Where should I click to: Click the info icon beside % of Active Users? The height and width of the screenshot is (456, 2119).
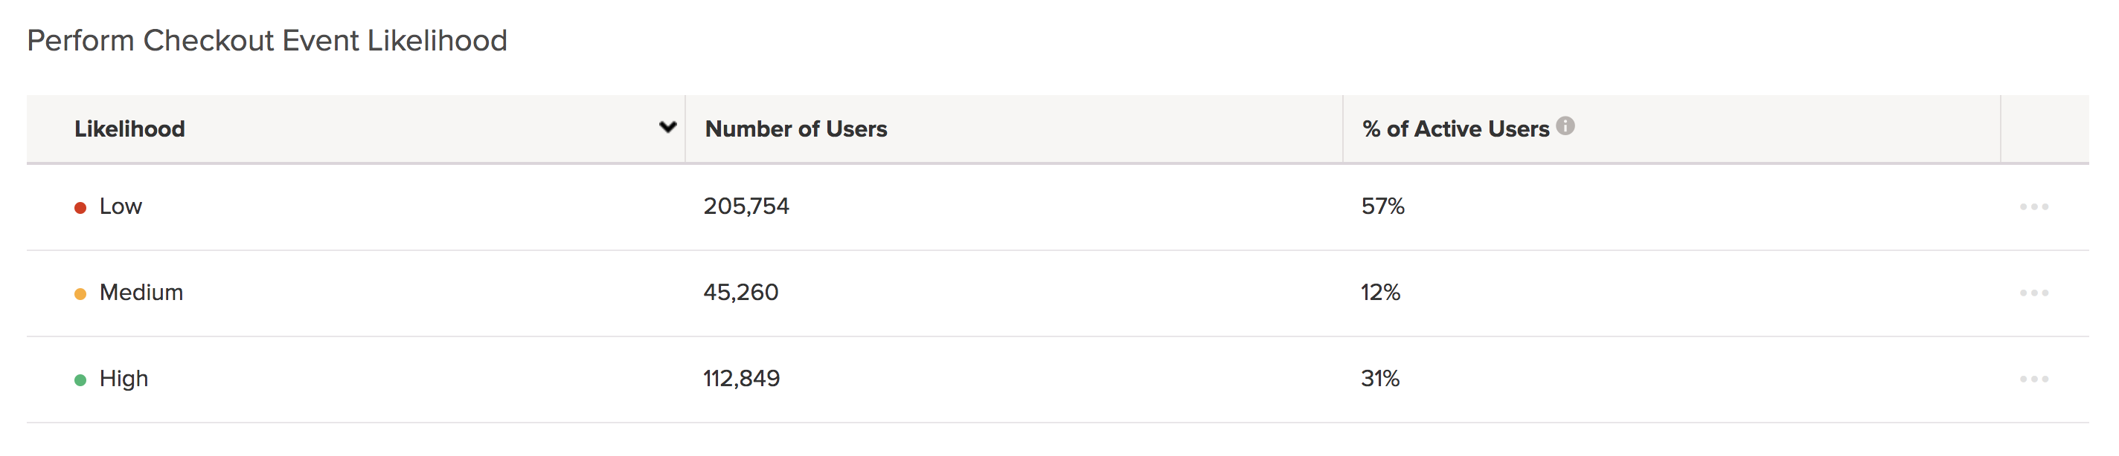click(x=1565, y=126)
